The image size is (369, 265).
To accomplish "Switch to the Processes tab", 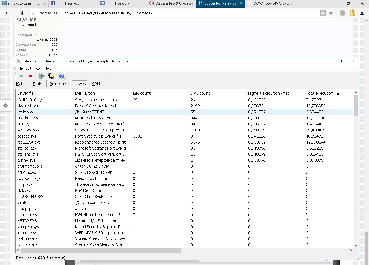I will click(x=58, y=84).
